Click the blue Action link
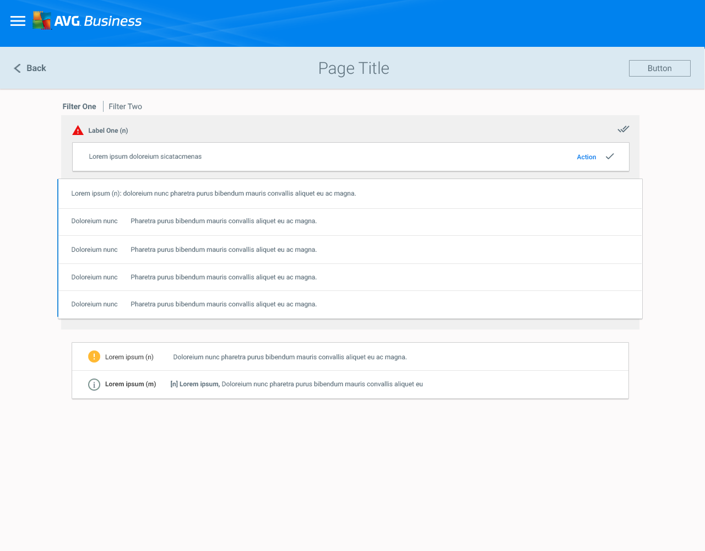This screenshot has width=705, height=551. coord(587,157)
